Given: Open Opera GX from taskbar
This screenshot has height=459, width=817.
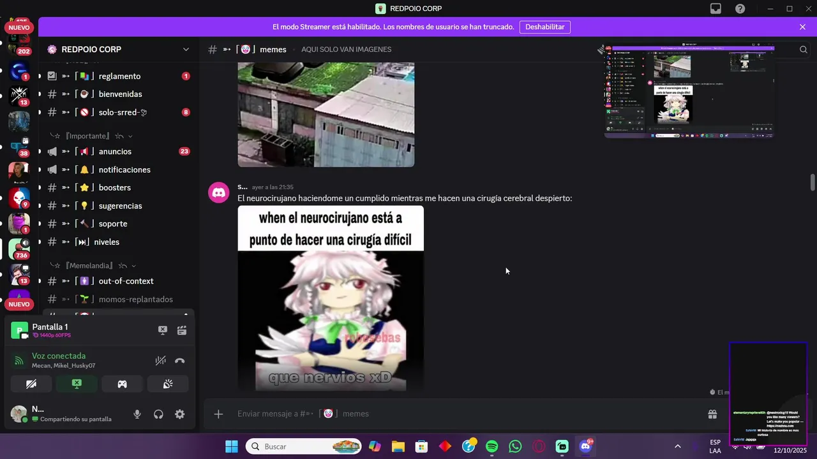Looking at the screenshot, I should (539, 446).
